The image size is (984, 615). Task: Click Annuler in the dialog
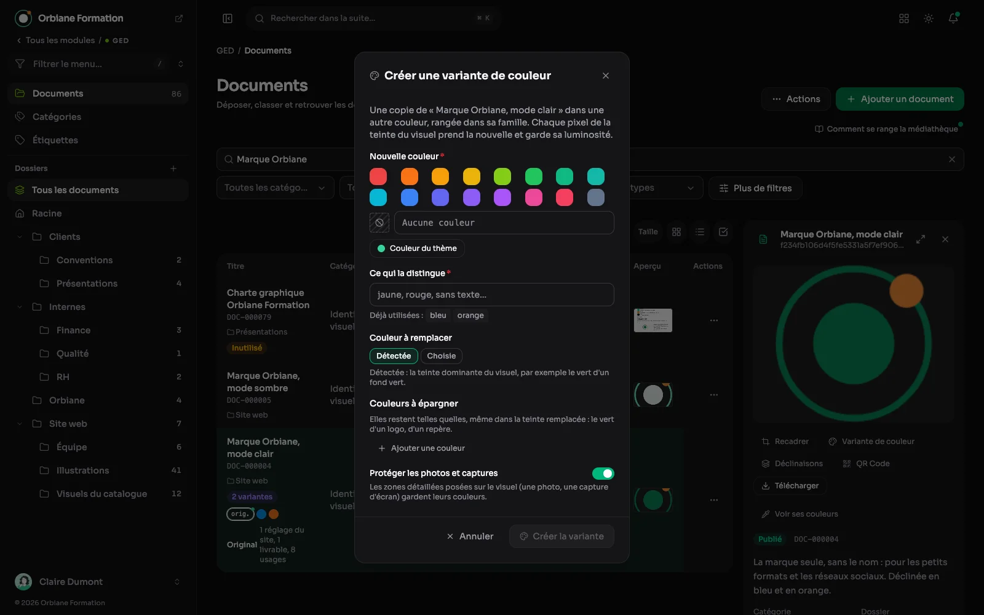pos(470,536)
